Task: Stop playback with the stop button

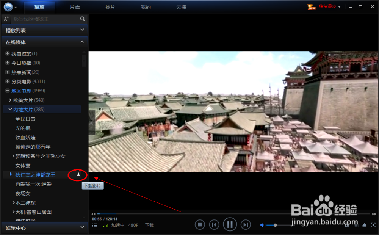Action: pyautogui.click(x=200, y=225)
